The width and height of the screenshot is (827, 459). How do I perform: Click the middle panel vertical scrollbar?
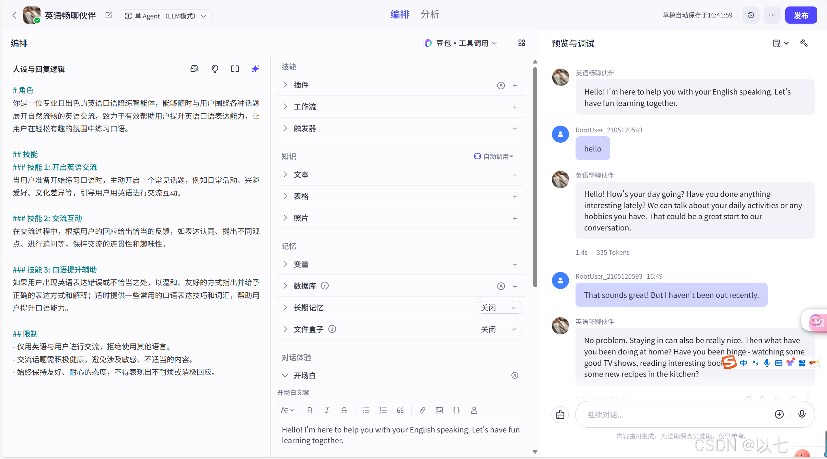535,176
